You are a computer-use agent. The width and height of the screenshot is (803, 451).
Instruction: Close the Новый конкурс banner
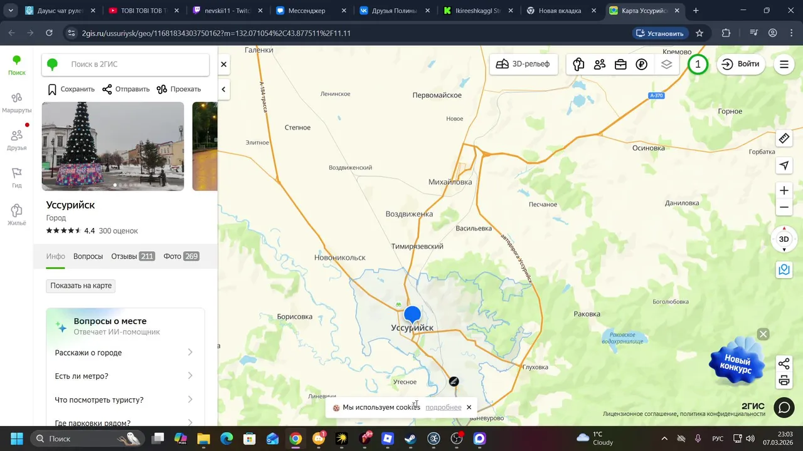coord(763,334)
